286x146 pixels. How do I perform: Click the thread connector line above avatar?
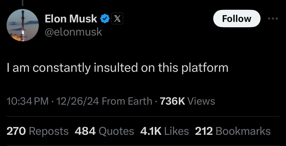point(23,3)
